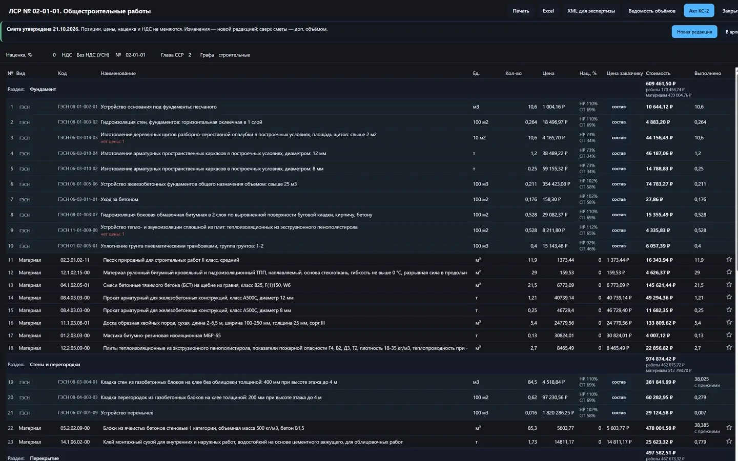Select the section heading 'Фундамент'
Image resolution: width=738 pixels, height=461 pixels.
43,89
